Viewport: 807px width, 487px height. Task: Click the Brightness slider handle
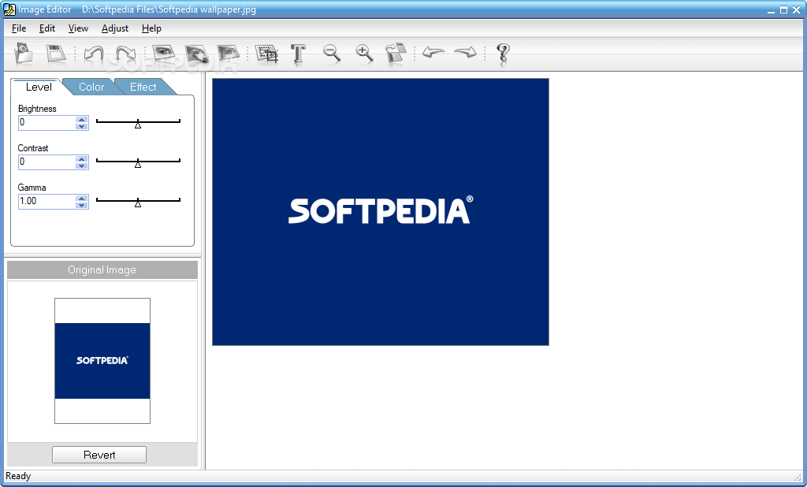[137, 124]
